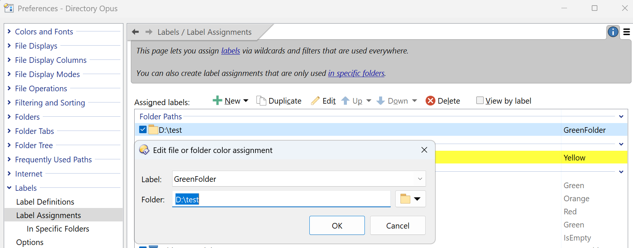633x248 pixels.
Task: Click the back arrow navigation icon
Action: click(135, 32)
